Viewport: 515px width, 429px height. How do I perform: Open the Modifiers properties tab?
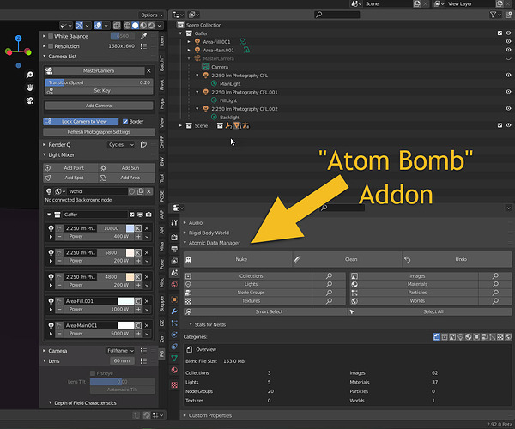[174, 311]
